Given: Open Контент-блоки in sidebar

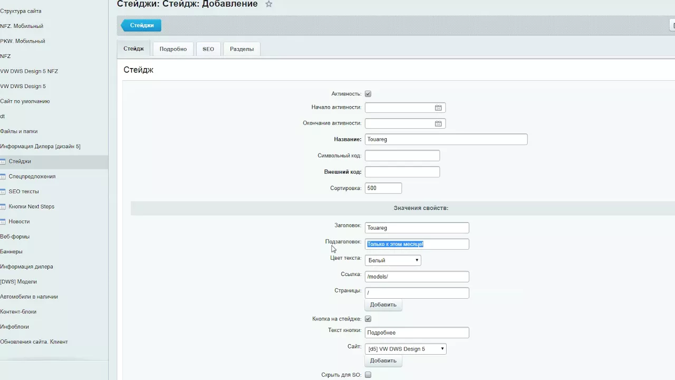Looking at the screenshot, I should 18,312.
